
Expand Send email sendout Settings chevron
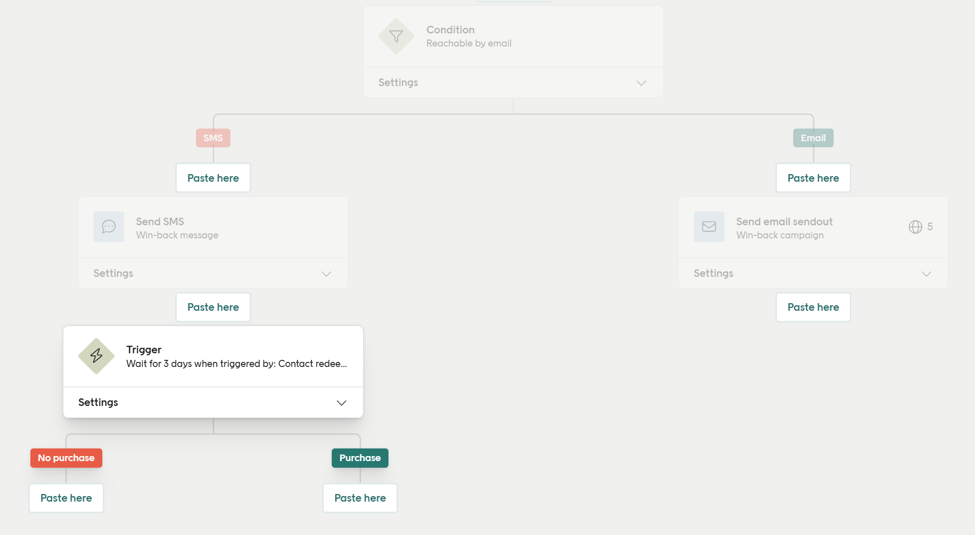tap(926, 274)
